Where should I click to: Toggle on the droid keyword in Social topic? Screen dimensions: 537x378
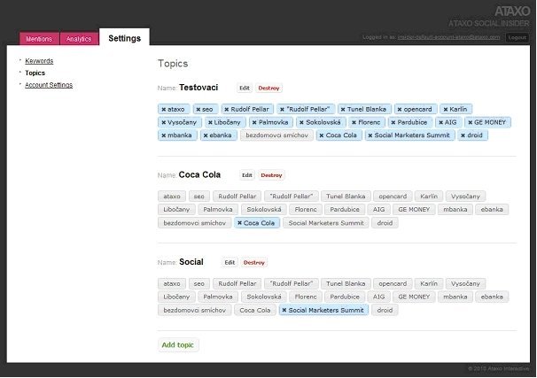click(x=384, y=311)
